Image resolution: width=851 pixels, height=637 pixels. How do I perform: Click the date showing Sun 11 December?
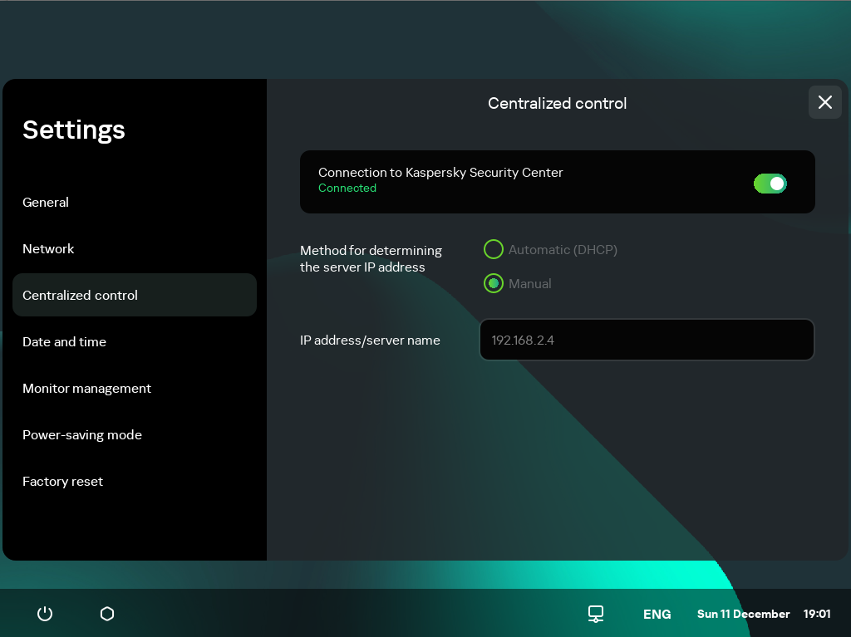click(743, 614)
